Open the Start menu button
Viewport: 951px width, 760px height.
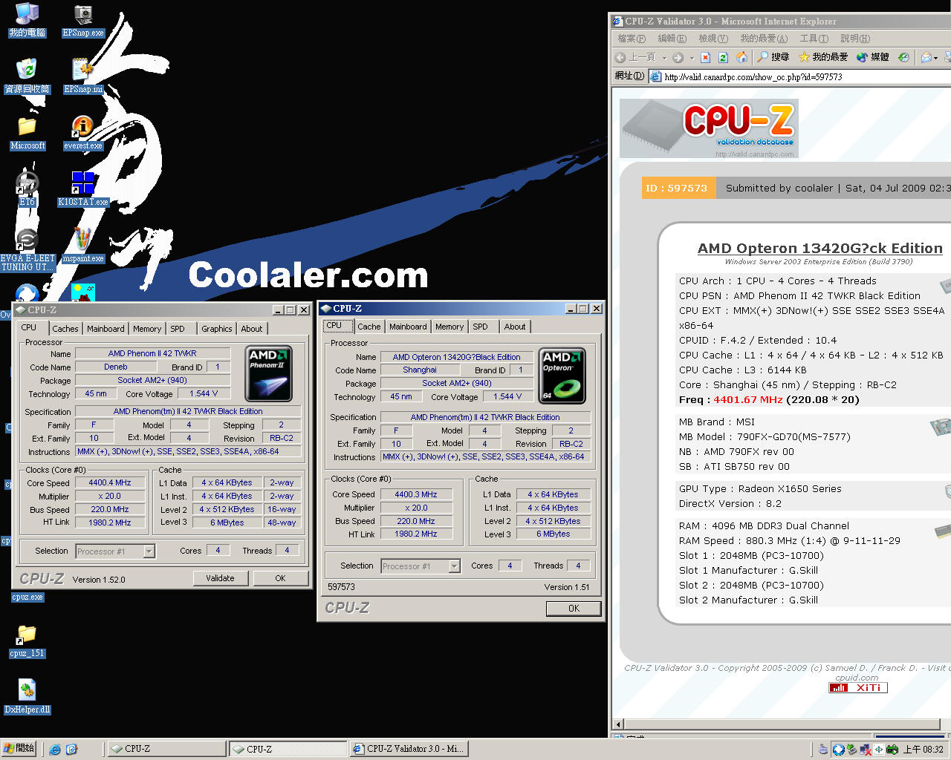(19, 749)
